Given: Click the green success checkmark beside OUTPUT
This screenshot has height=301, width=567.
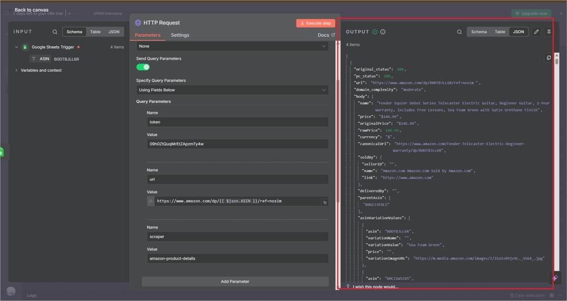Looking at the screenshot, I should pos(375,32).
